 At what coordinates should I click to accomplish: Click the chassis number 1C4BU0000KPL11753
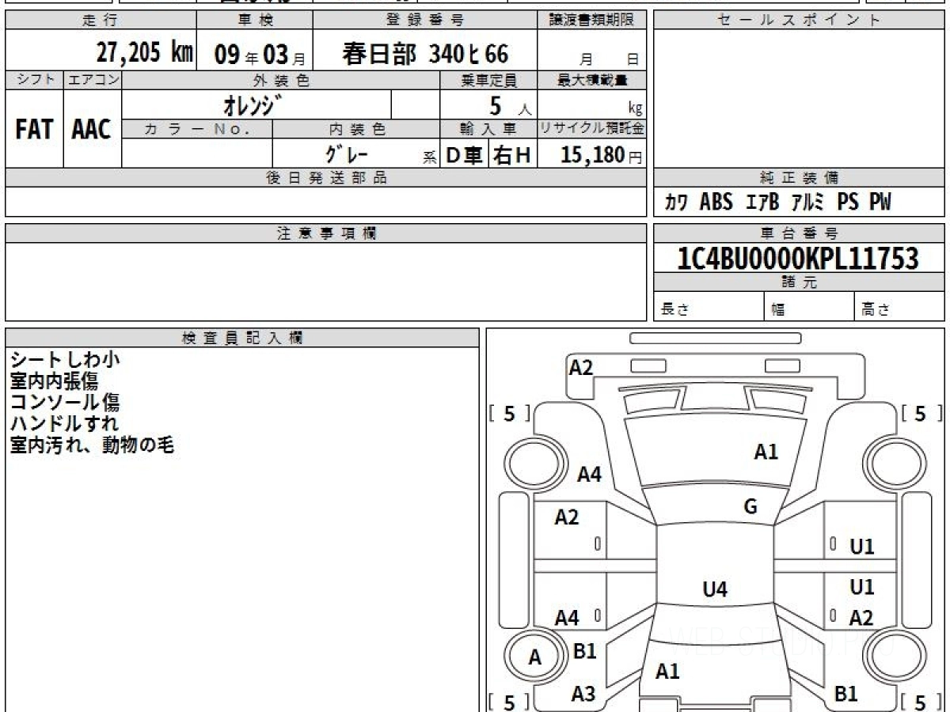pyautogui.click(x=799, y=258)
